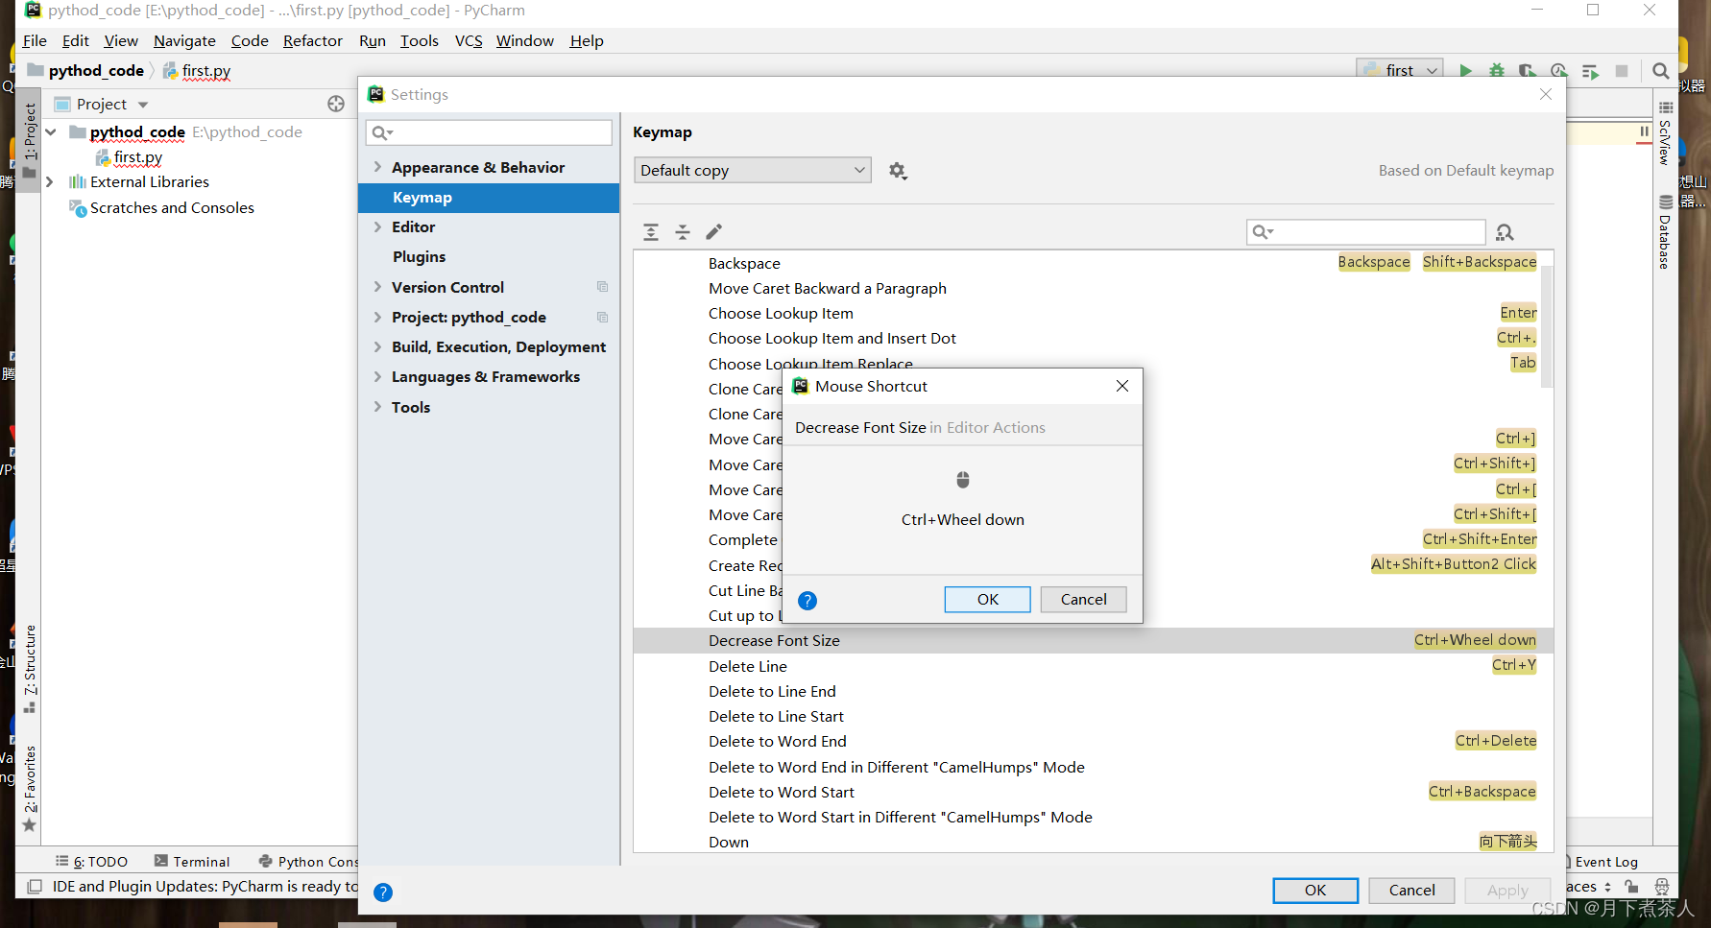This screenshot has width=1711, height=928.
Task: Expand Languages & Frameworks settings
Action: 377,376
